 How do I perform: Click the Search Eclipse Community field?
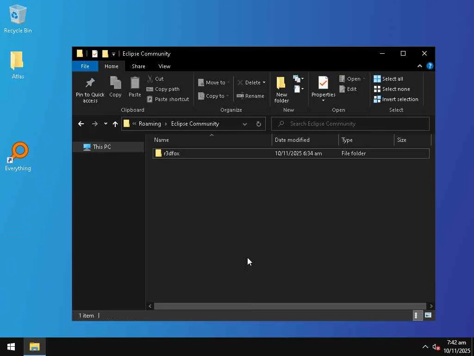pyautogui.click(x=350, y=124)
